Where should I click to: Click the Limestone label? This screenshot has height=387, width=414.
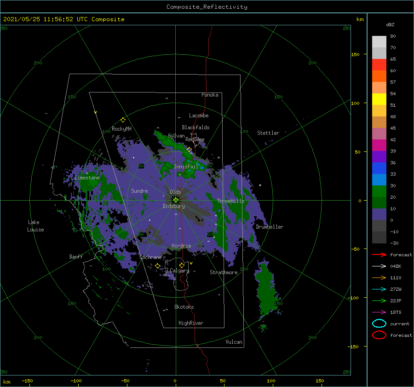point(87,178)
